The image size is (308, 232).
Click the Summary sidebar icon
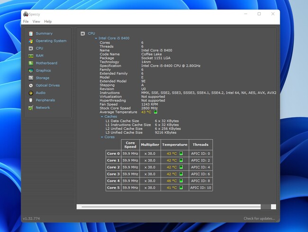[31, 34]
